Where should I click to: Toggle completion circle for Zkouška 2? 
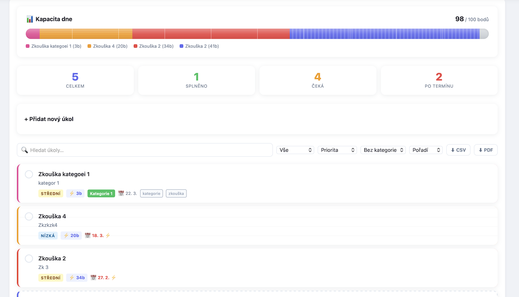pos(29,258)
